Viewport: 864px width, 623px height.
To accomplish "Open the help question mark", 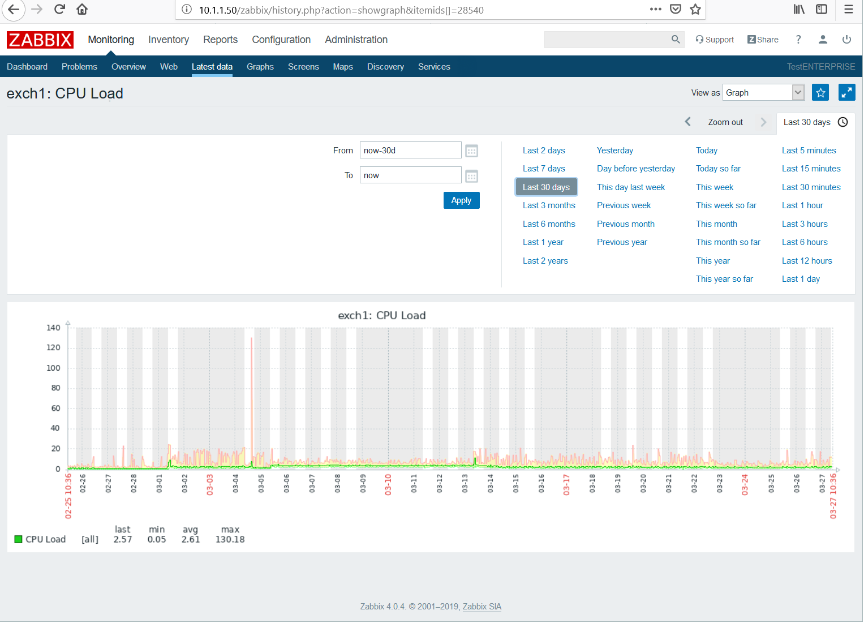I will click(798, 40).
